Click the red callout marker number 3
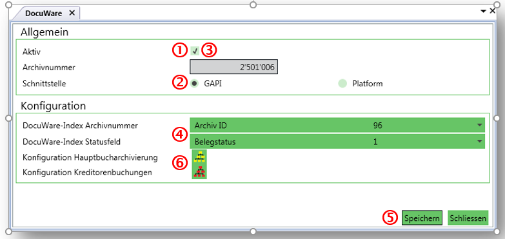 coord(210,51)
